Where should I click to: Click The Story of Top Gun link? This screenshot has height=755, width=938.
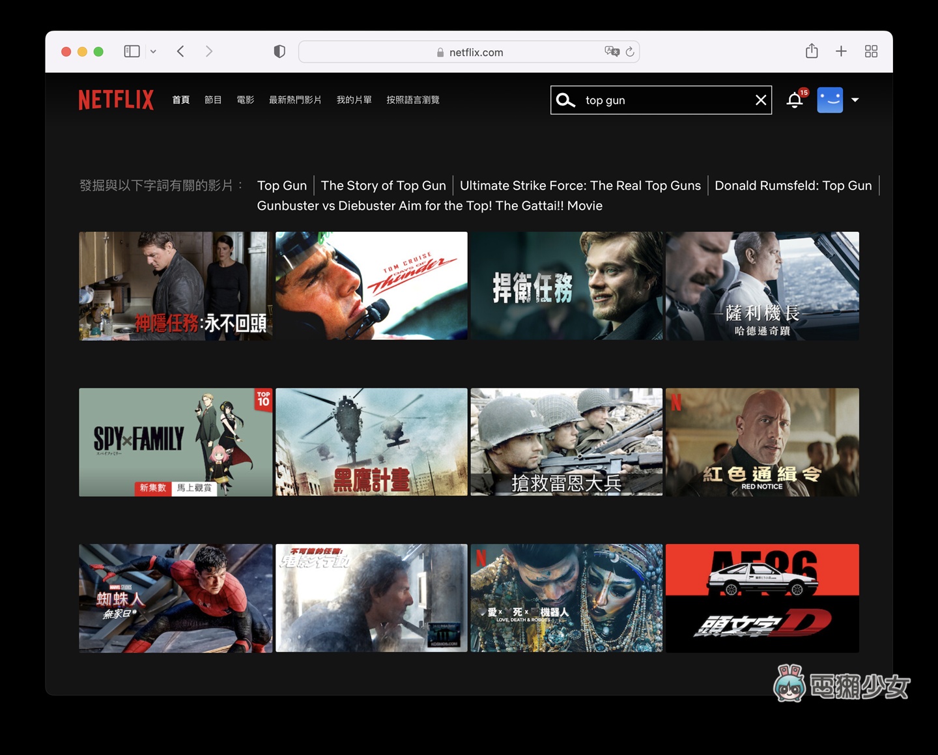click(383, 186)
